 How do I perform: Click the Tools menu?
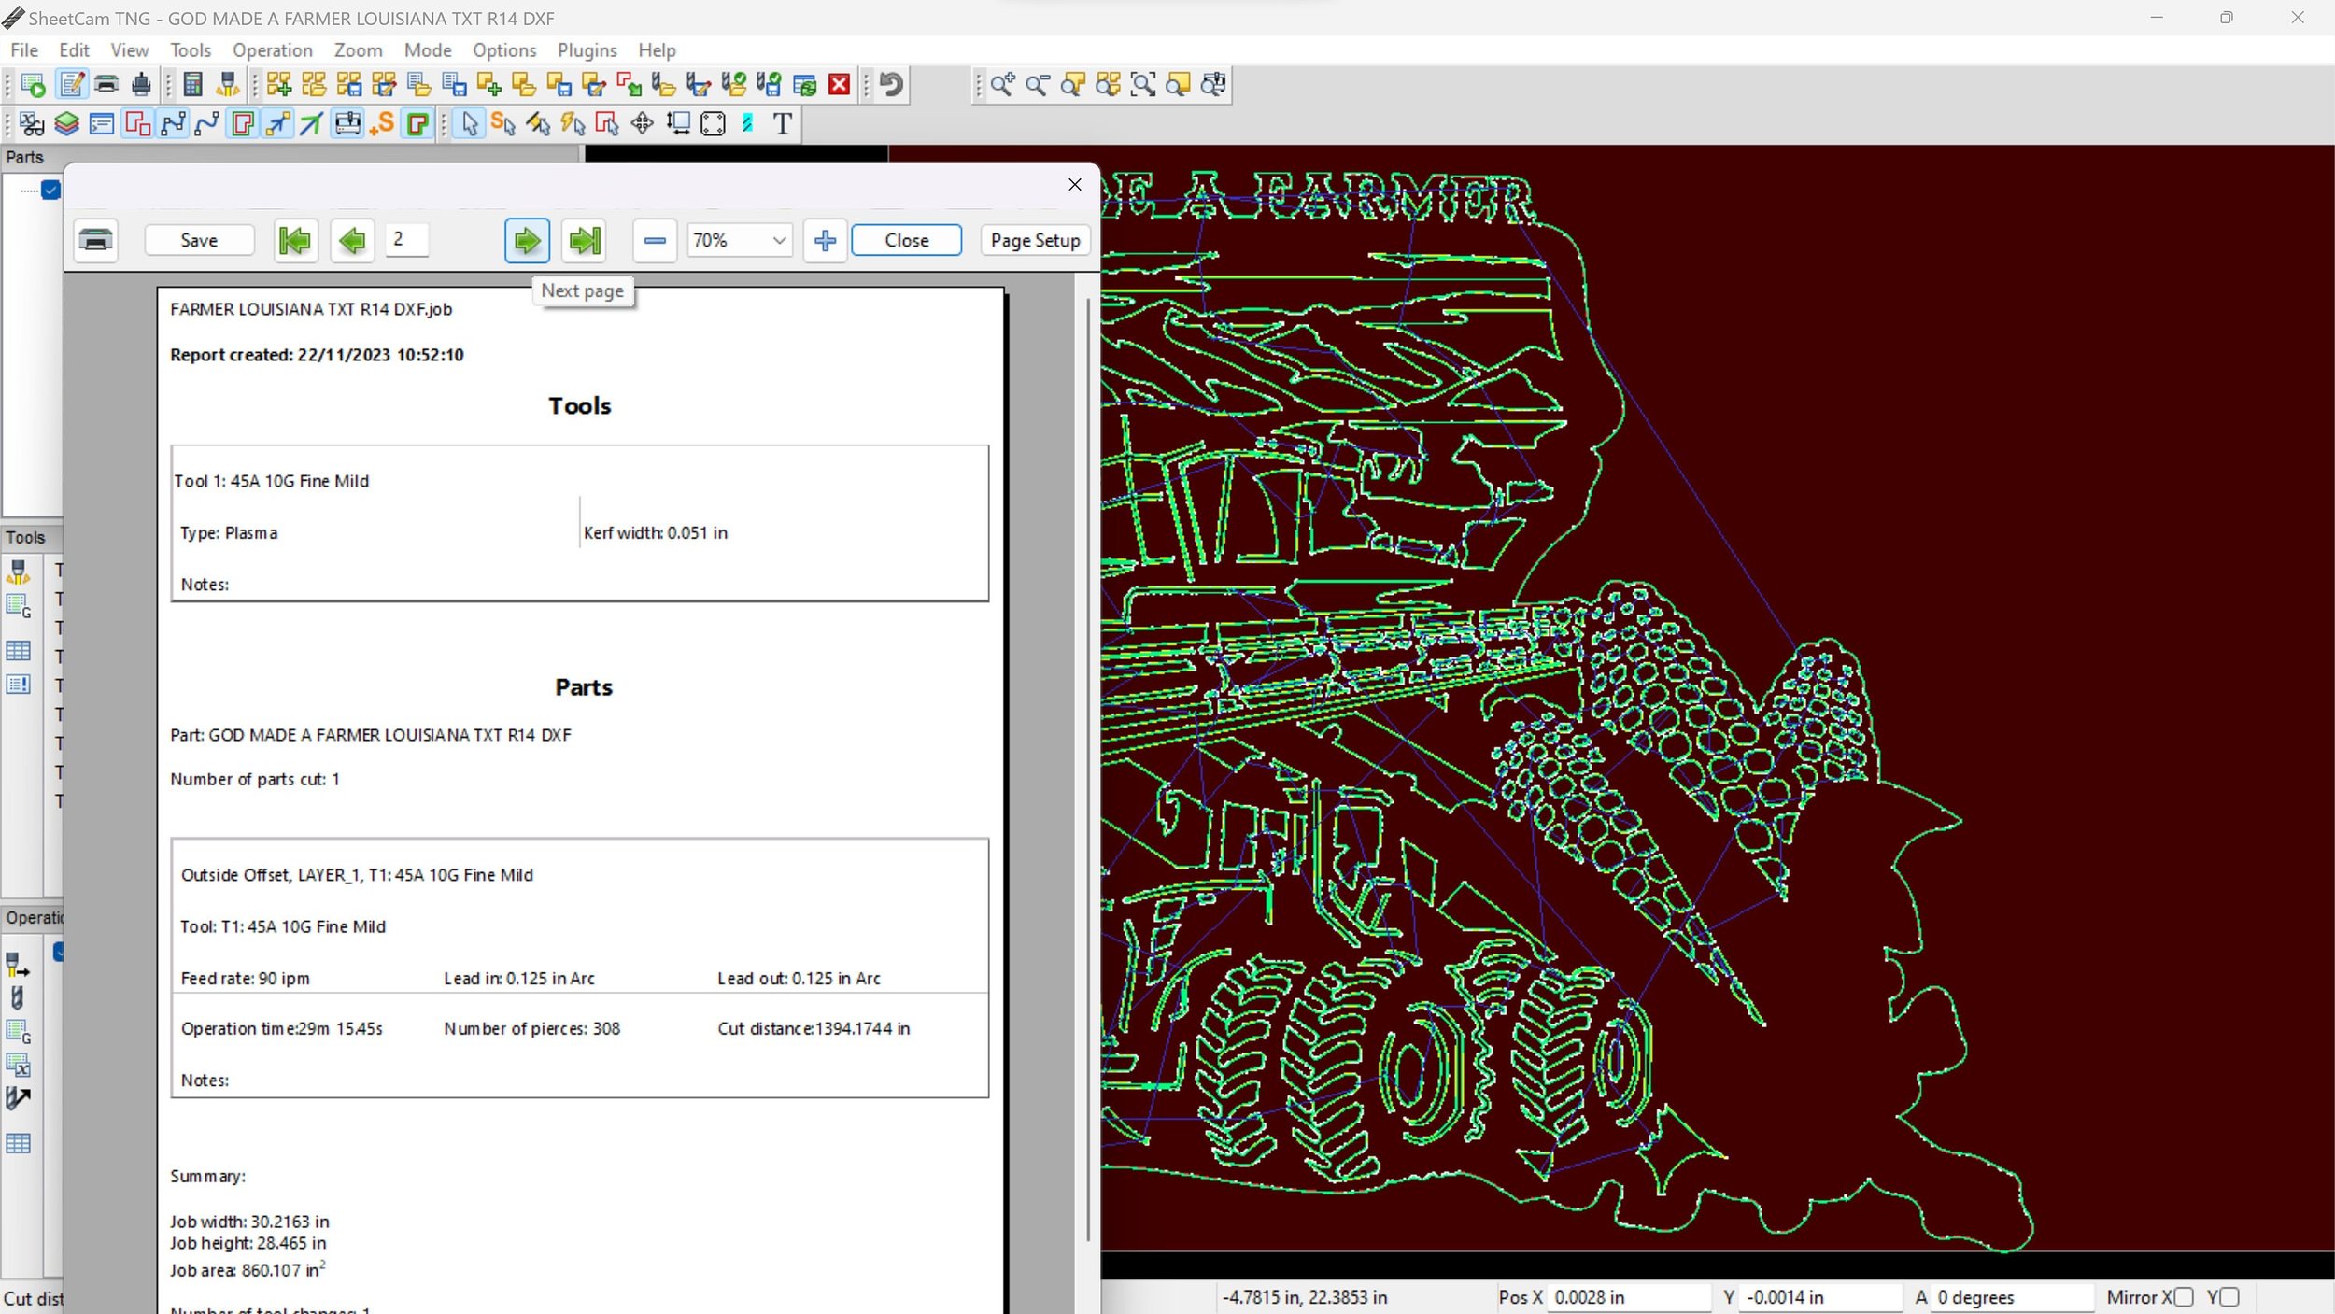[190, 50]
